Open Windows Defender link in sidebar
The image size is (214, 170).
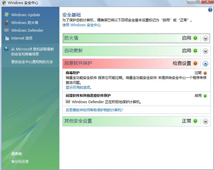27,30
